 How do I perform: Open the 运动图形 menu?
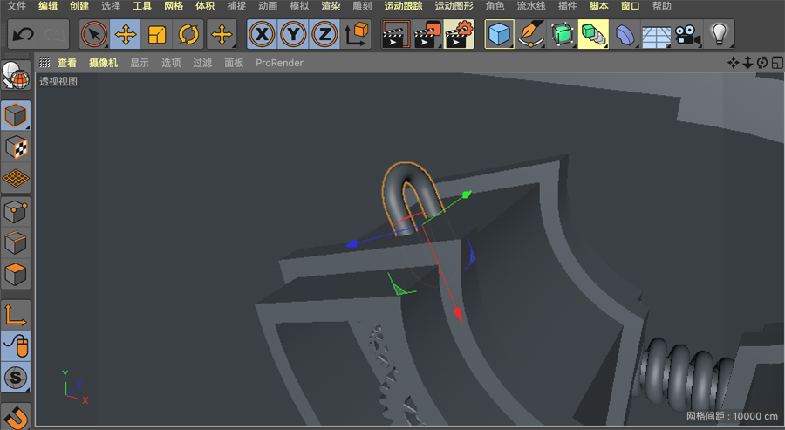[454, 6]
